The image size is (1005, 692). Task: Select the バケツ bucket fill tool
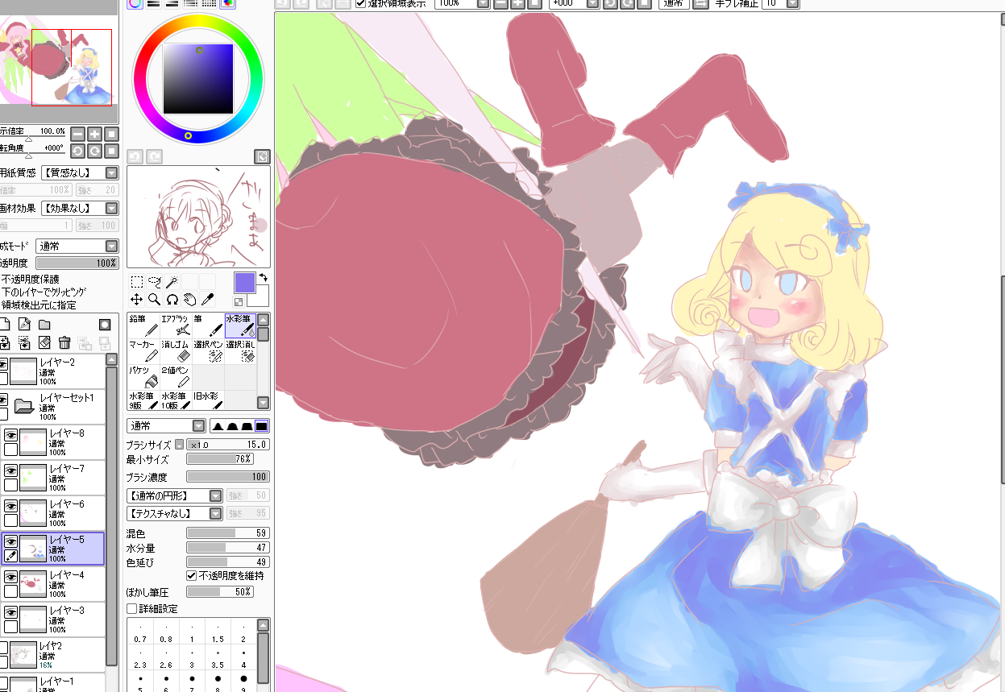pos(143,376)
